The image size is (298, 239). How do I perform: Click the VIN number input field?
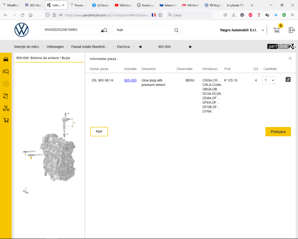coord(70,30)
